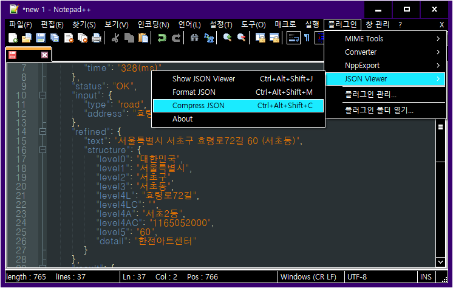This screenshot has width=453, height=288.
Task: Click the Zoom Out magnifier icon
Action: coord(241,38)
